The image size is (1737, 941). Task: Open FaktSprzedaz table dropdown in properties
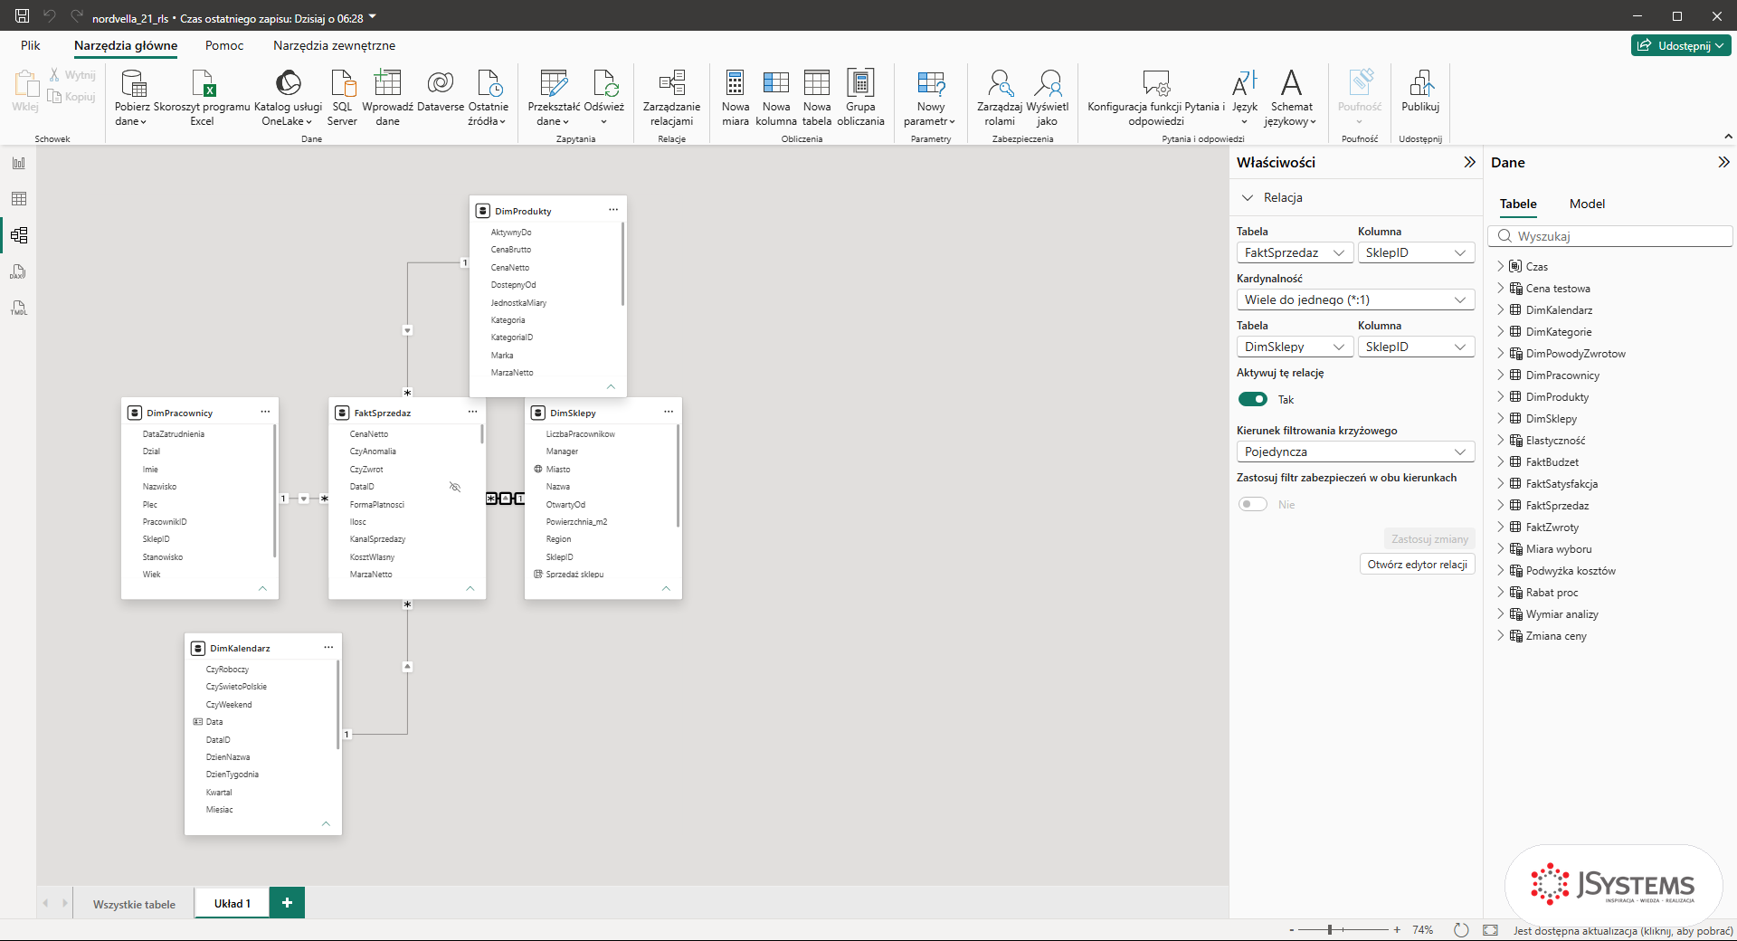pos(1295,252)
